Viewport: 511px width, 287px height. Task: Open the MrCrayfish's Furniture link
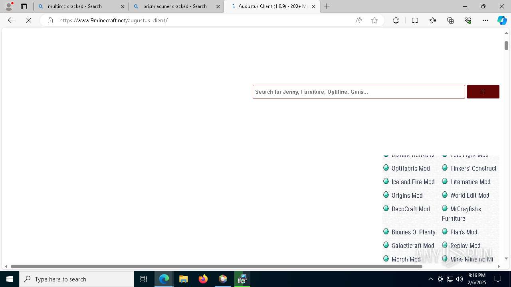tap(461, 214)
